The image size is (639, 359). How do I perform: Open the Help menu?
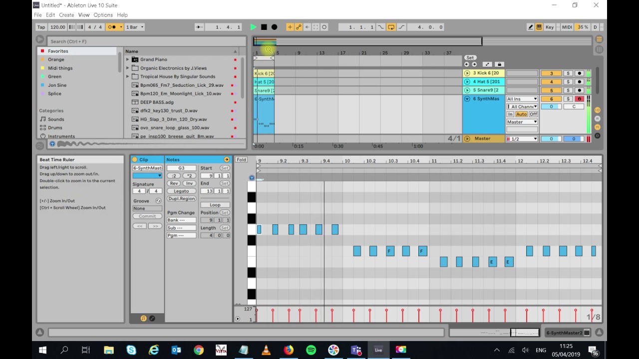tap(122, 15)
